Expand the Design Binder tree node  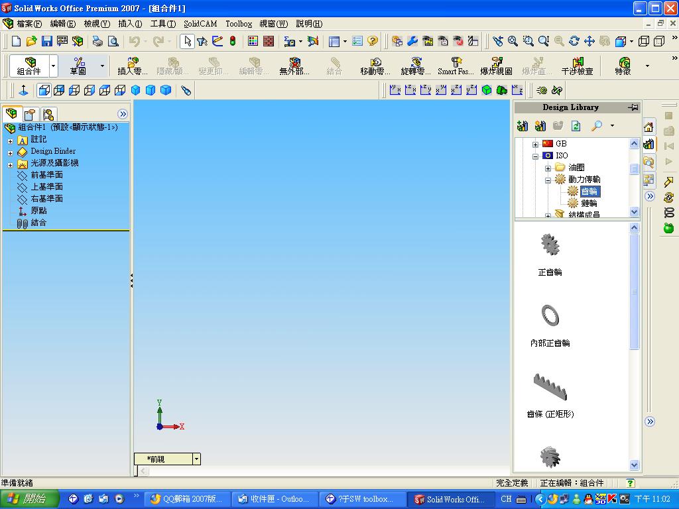(11, 153)
